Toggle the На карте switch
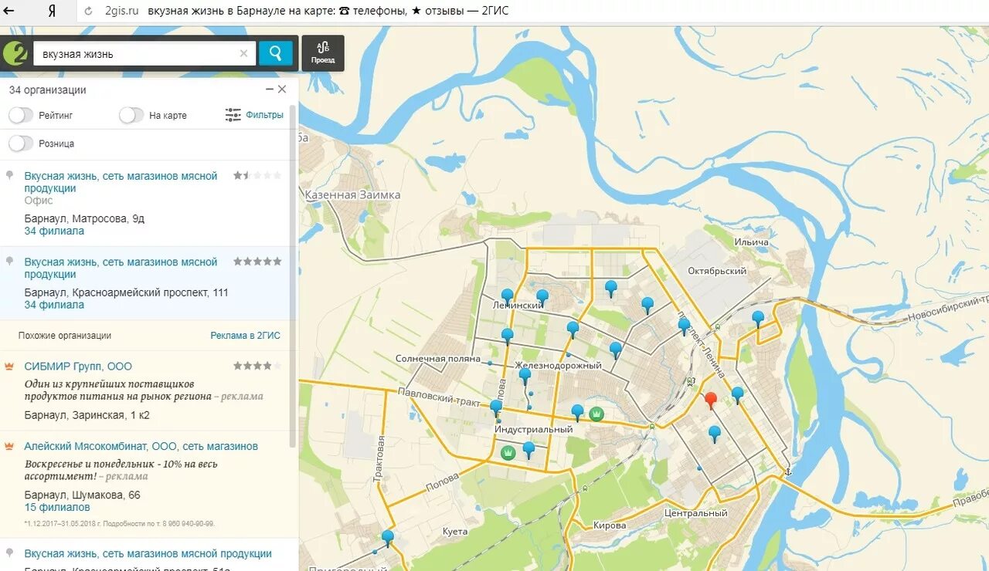The width and height of the screenshot is (989, 571). pyautogui.click(x=131, y=115)
